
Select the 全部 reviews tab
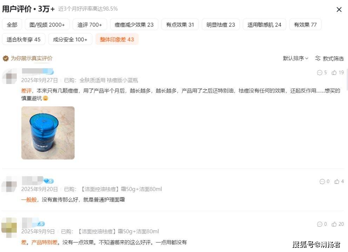[x=12, y=24]
